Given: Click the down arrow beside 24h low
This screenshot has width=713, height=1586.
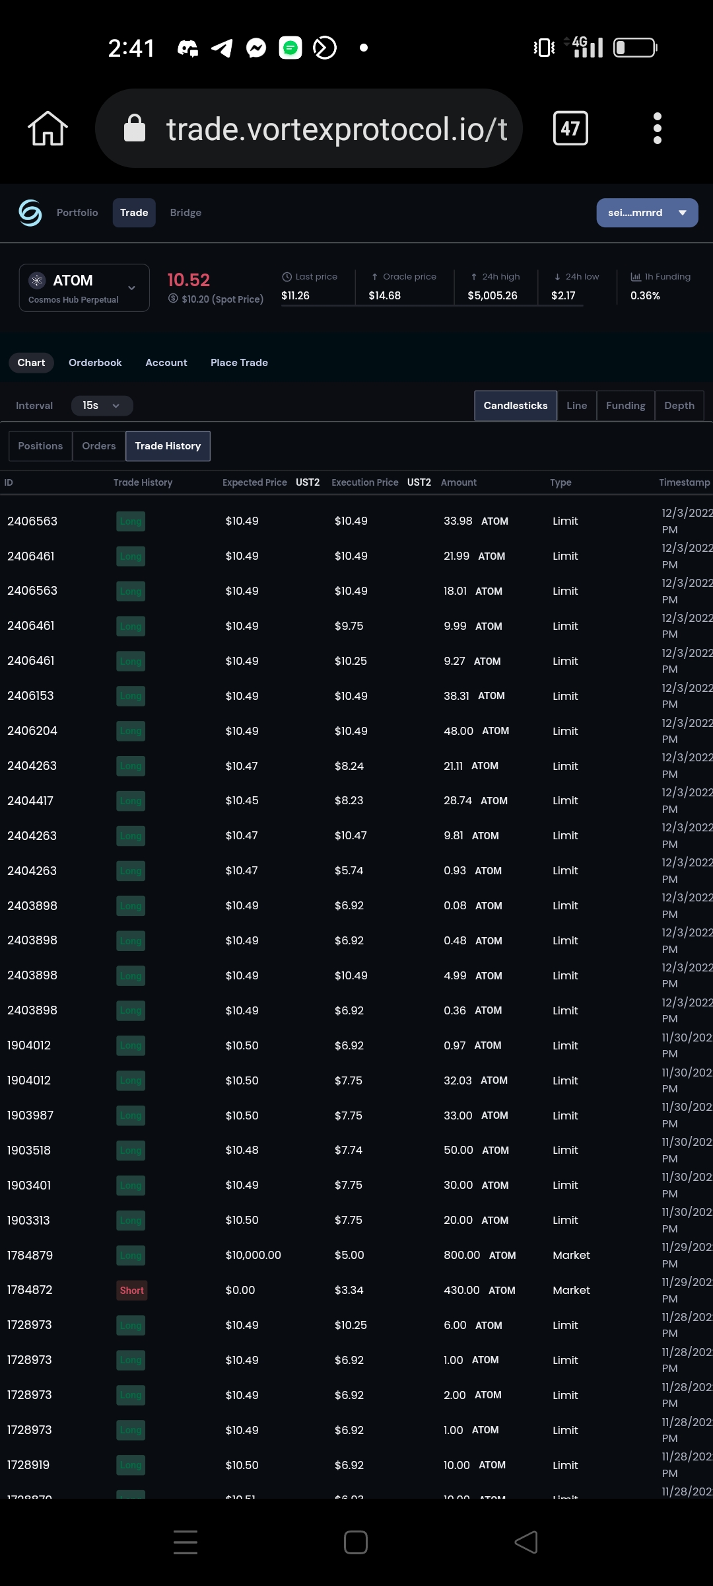Looking at the screenshot, I should 557,277.
